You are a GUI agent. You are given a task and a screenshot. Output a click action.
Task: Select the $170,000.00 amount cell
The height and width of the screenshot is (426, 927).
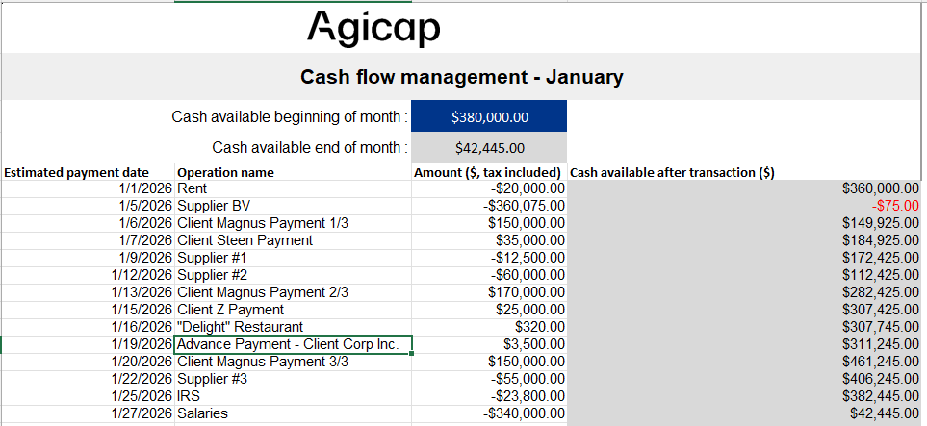click(489, 292)
